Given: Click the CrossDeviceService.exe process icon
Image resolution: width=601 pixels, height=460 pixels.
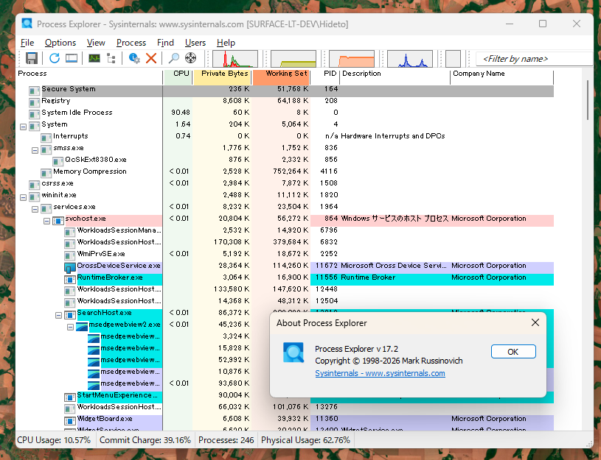Looking at the screenshot, I should click(70, 267).
